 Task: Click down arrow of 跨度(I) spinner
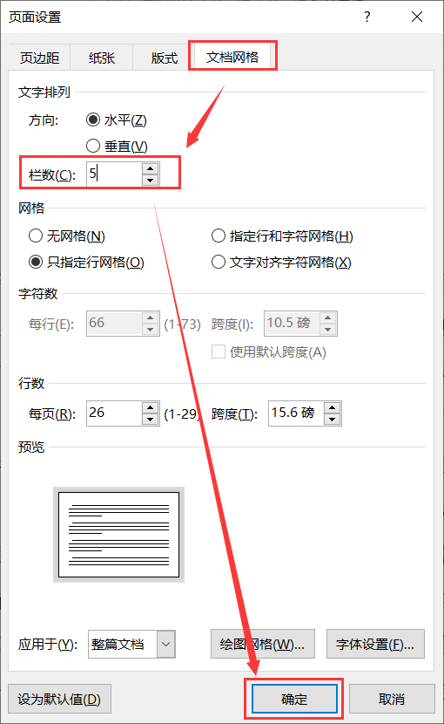point(328,330)
